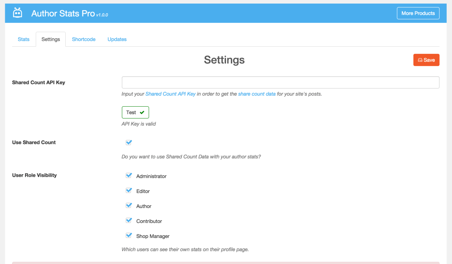Image resolution: width=452 pixels, height=264 pixels.
Task: Disable Shop Manager visibility
Action: click(x=128, y=235)
